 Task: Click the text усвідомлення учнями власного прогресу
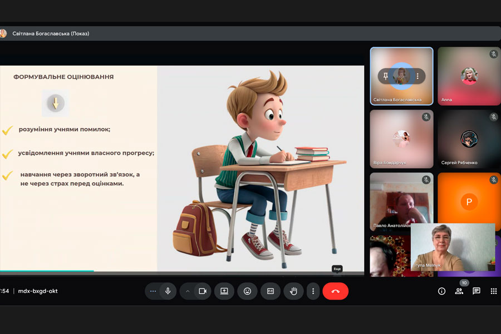pos(86,153)
